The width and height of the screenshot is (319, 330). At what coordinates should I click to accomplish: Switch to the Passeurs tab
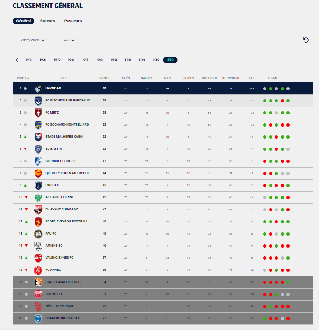(73, 21)
